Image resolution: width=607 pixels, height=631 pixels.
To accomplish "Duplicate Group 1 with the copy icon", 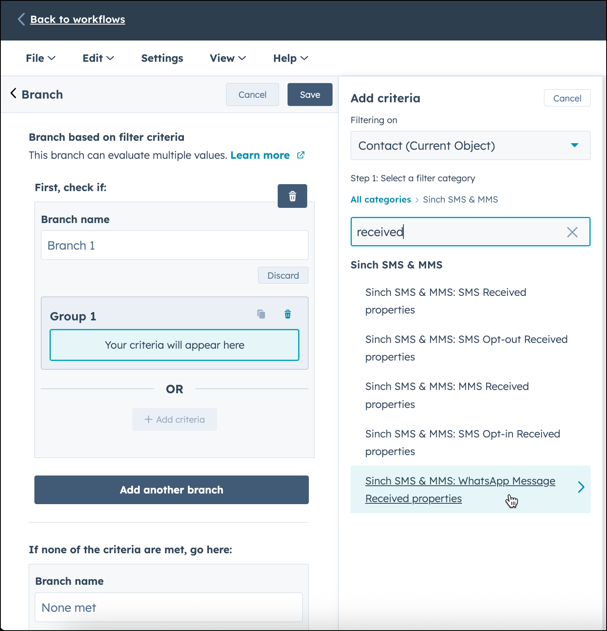I will [261, 314].
